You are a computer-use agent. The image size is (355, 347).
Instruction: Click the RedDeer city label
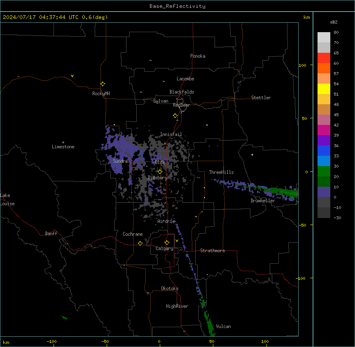coord(181,105)
